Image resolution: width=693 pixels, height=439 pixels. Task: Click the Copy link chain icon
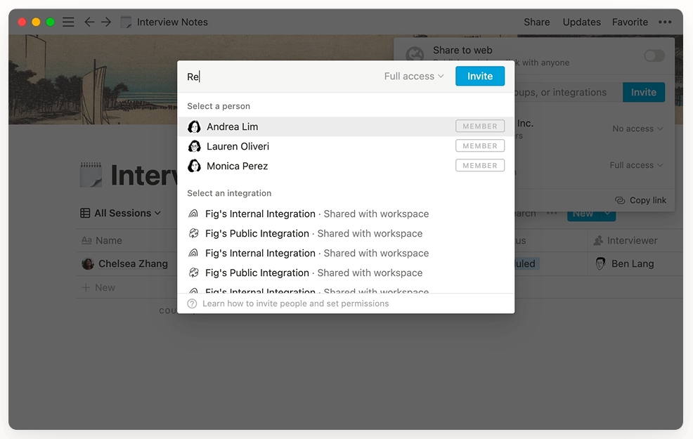(620, 200)
